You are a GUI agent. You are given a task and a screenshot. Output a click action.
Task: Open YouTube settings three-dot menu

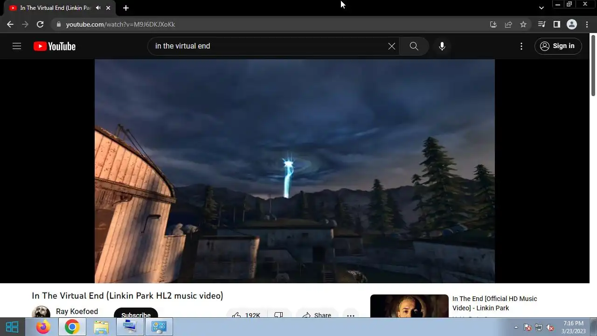(x=521, y=46)
